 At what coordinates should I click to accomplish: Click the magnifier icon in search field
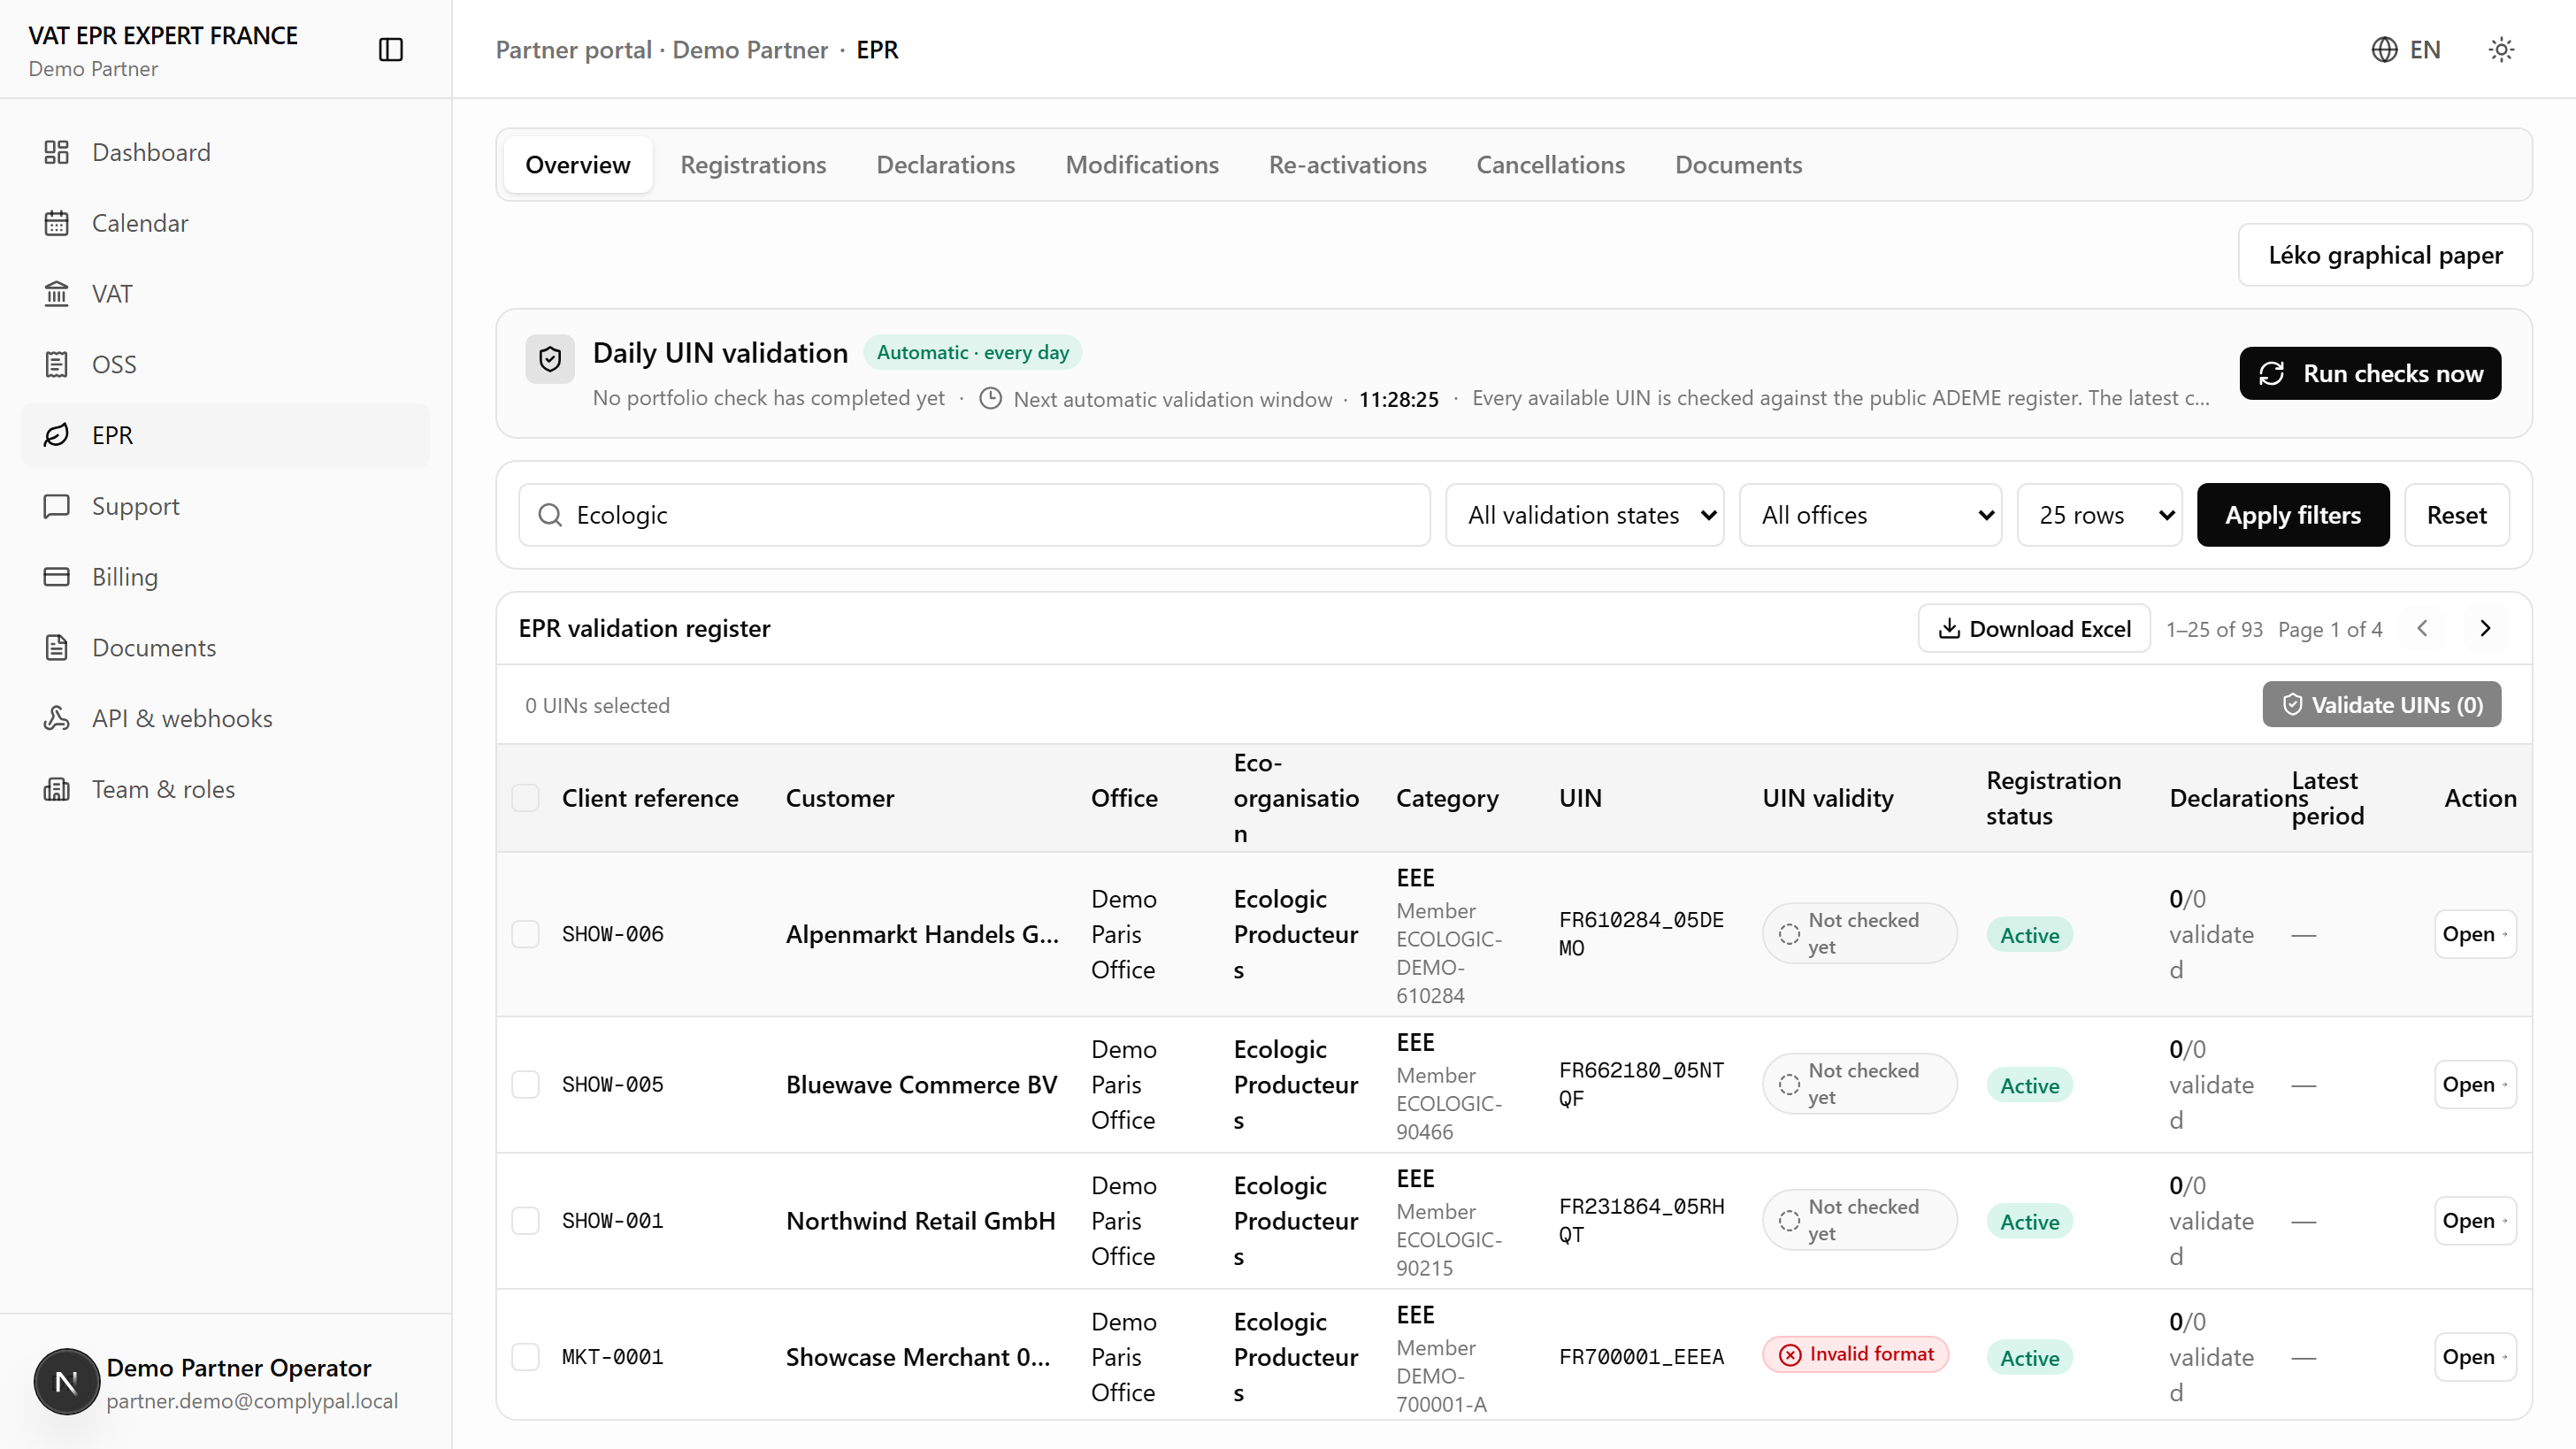point(550,515)
